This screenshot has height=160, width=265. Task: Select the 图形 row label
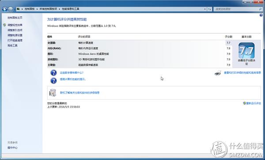[x=50, y=54]
